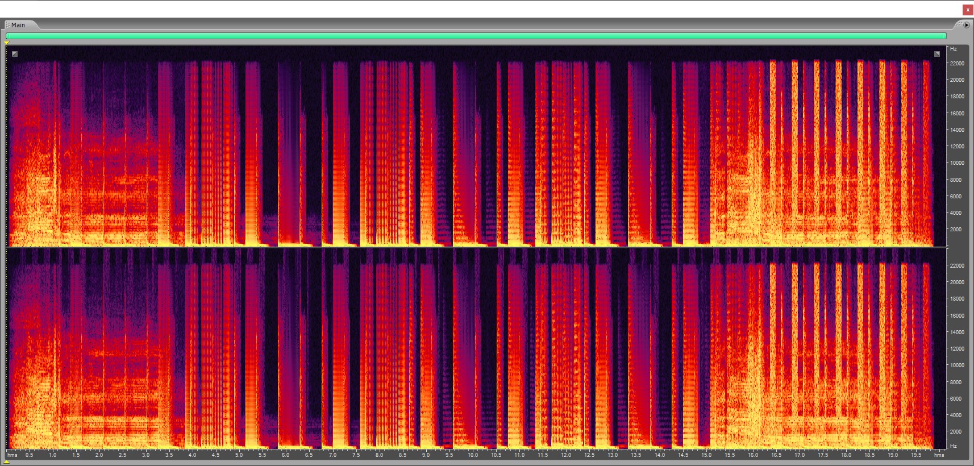Click the 15.0 mark on the time ruler
The width and height of the screenshot is (974, 466).
[x=706, y=455]
